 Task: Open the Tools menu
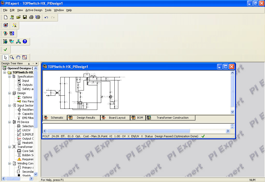point(48,10)
